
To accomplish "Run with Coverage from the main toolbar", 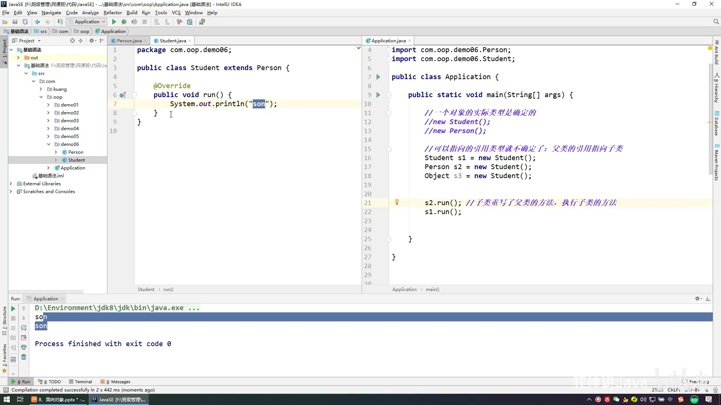I will pyautogui.click(x=134, y=22).
